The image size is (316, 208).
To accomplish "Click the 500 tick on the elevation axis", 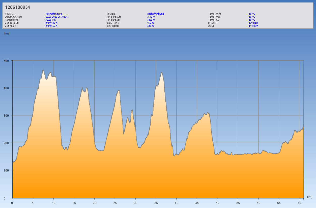I will 6,61.
